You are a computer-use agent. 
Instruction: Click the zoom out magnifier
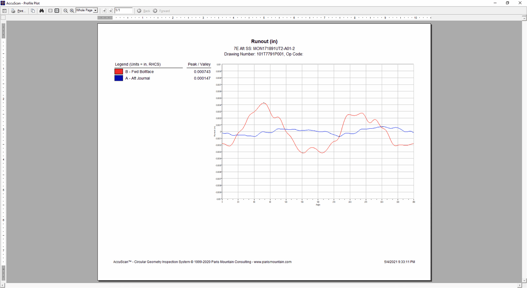click(66, 11)
